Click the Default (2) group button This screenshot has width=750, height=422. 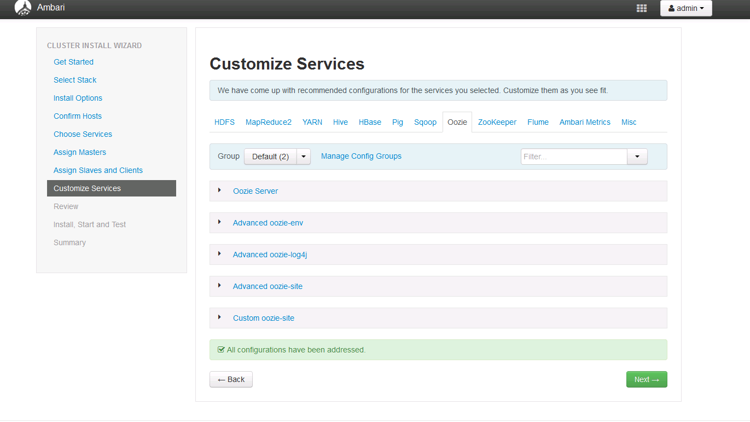[x=270, y=157]
